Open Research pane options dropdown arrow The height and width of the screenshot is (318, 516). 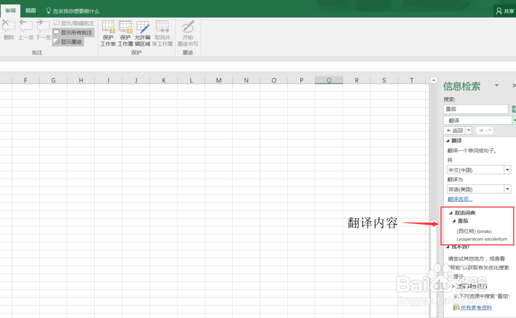(x=496, y=86)
